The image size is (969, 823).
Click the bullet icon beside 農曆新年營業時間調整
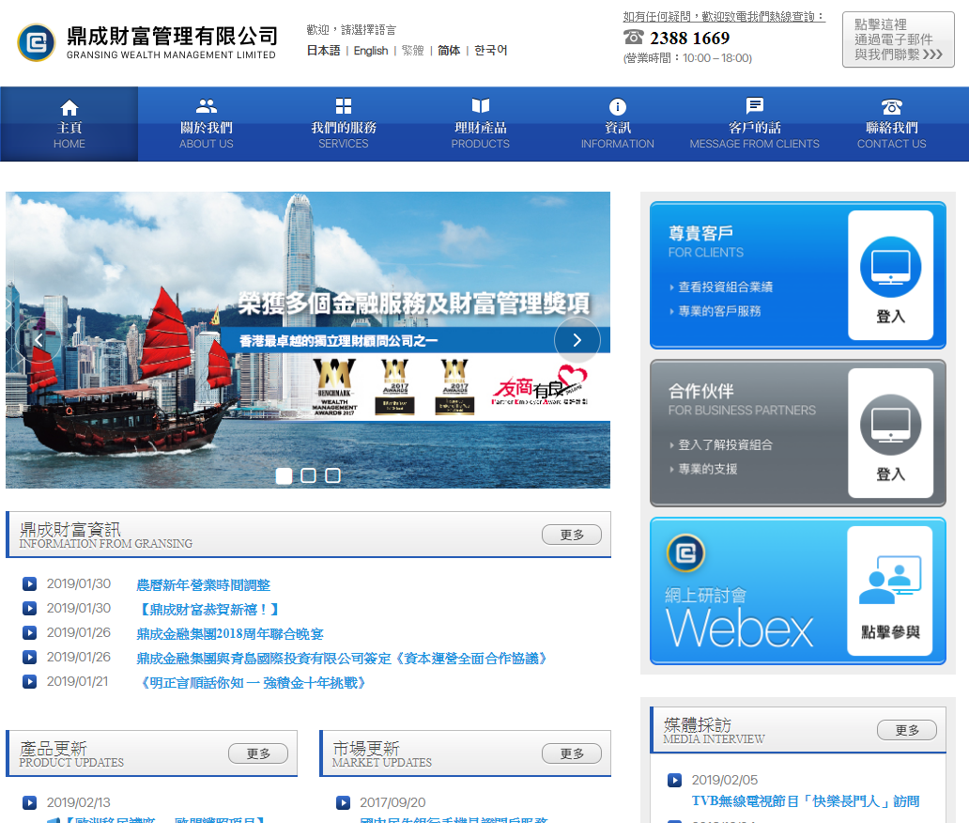click(x=29, y=583)
